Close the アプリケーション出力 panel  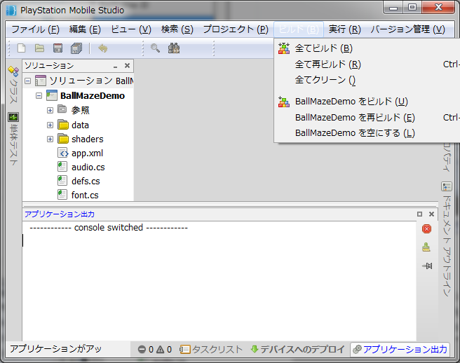coord(431,214)
